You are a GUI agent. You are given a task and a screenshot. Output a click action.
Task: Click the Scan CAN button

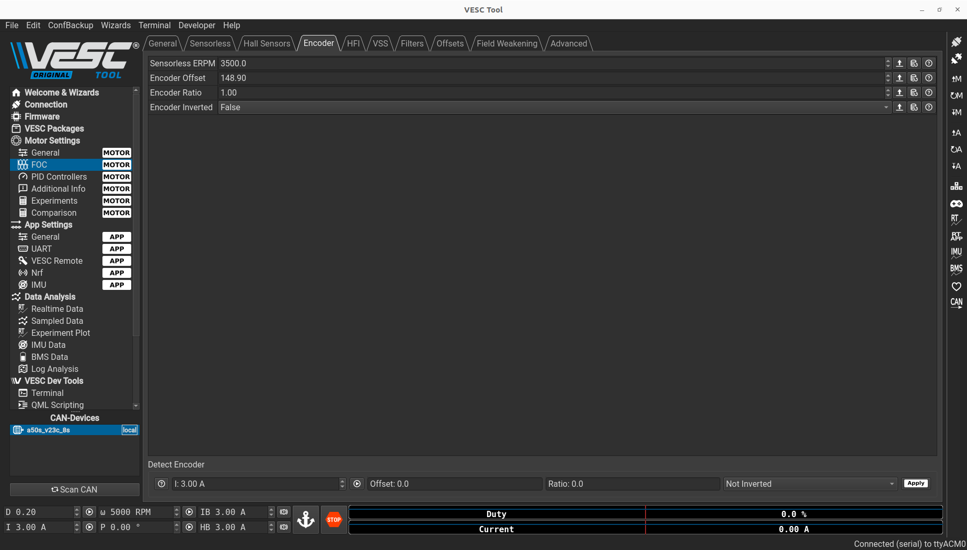click(x=74, y=489)
